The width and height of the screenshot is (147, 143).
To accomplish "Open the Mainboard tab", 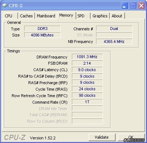I will coord(46,16).
